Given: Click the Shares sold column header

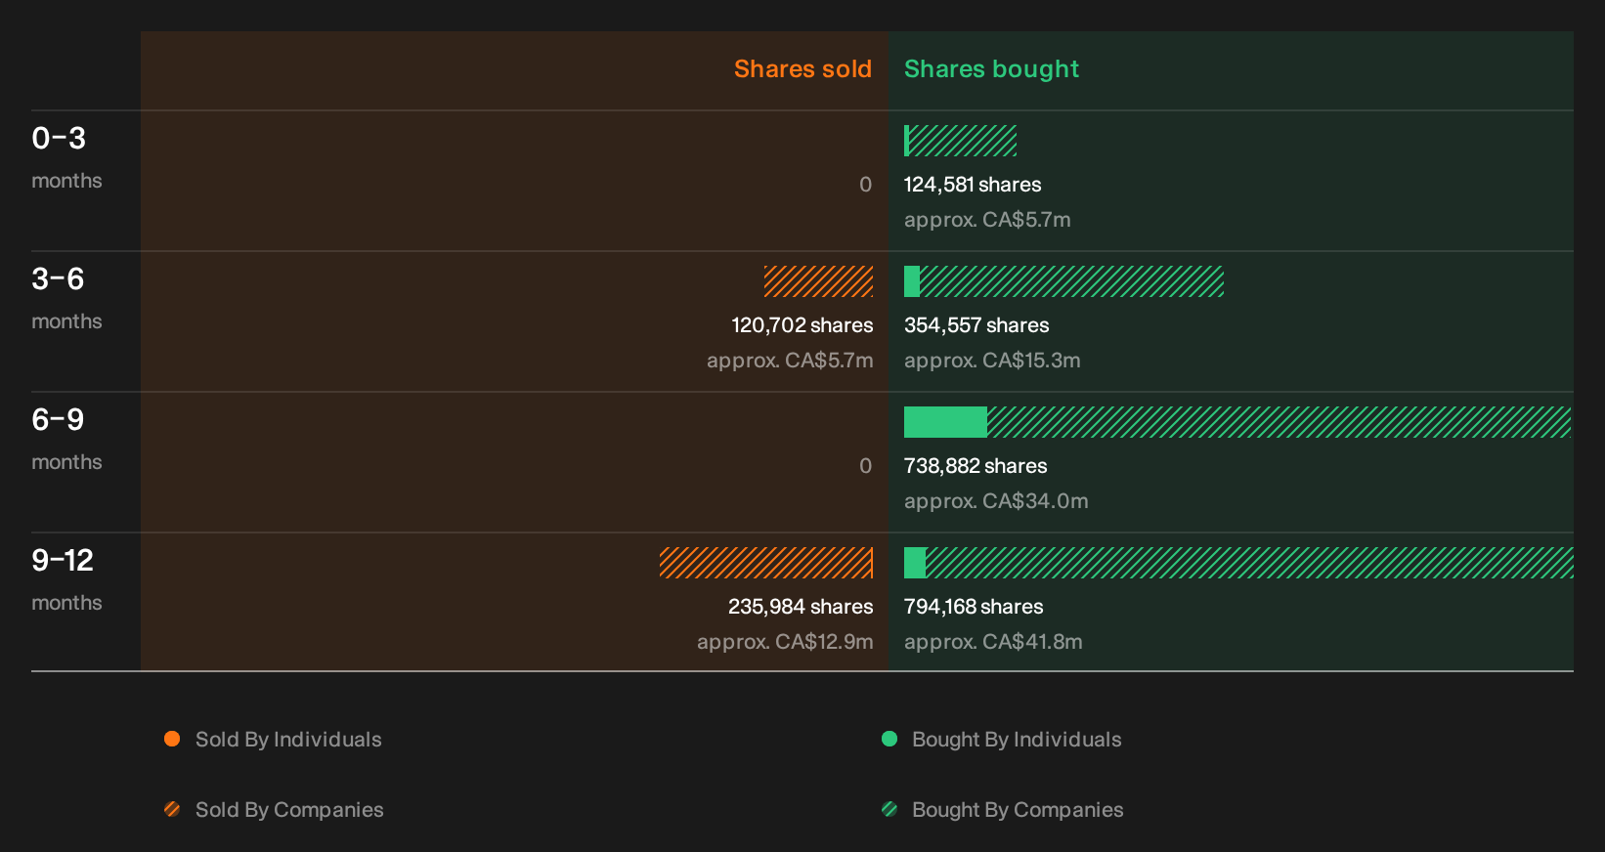Looking at the screenshot, I should pos(802,69).
